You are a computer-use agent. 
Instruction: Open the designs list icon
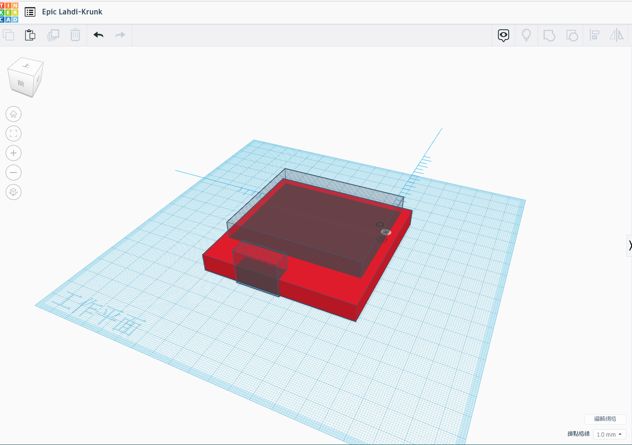click(x=30, y=12)
